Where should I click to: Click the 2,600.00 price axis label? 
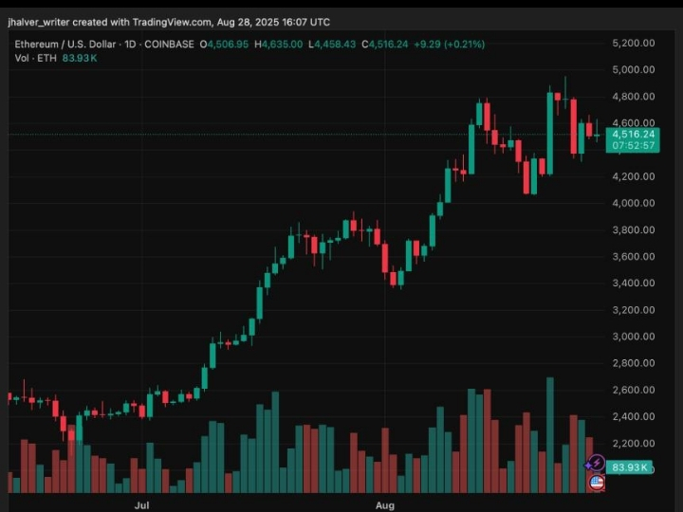(x=634, y=390)
